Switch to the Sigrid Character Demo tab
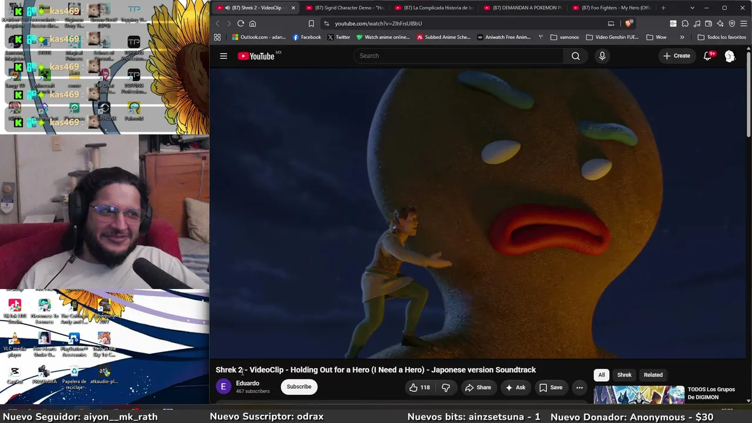The image size is (752, 423). (x=345, y=8)
